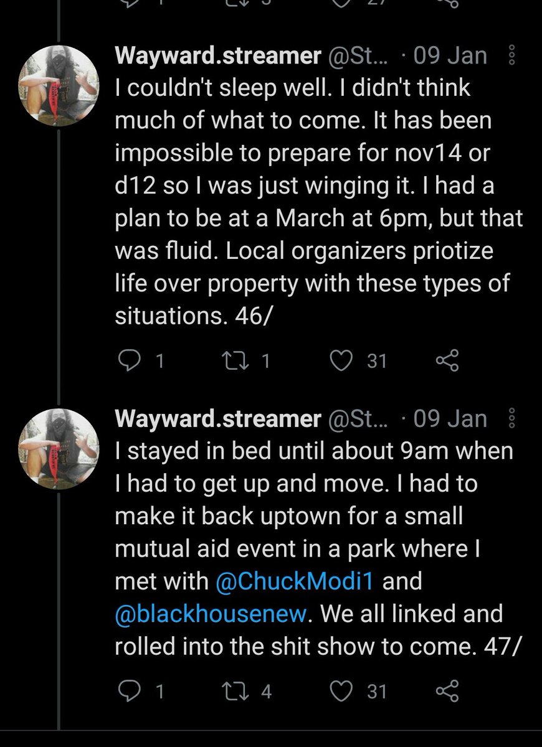
Task: Open more options on the 47/ tweet
Action: [x=512, y=419]
